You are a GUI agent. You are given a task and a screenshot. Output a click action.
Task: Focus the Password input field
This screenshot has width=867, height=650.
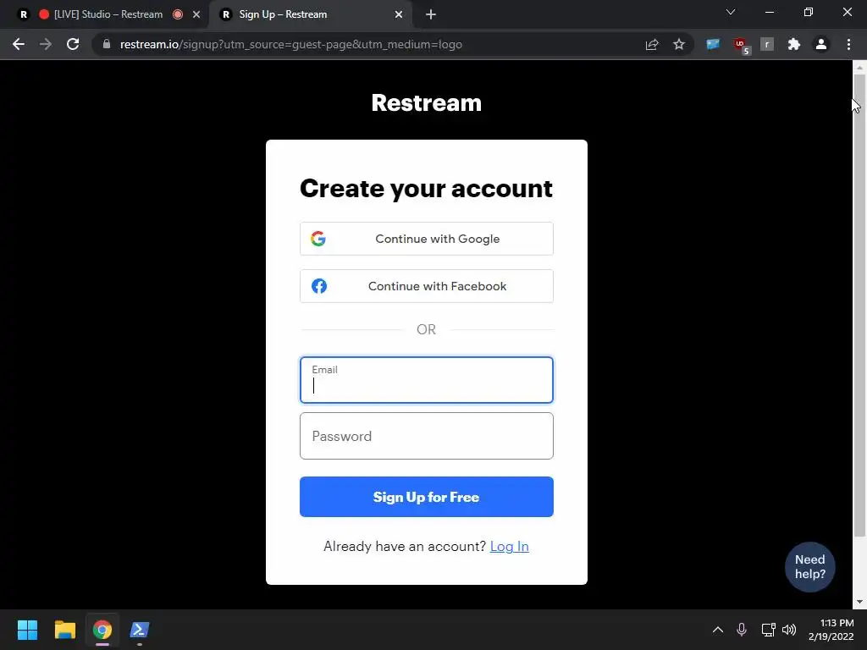pos(427,436)
